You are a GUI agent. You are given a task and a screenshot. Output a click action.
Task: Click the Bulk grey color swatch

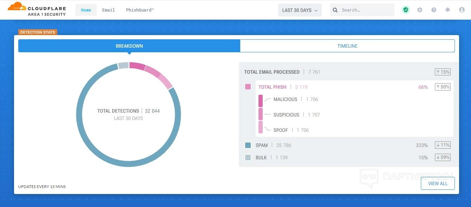(248, 158)
